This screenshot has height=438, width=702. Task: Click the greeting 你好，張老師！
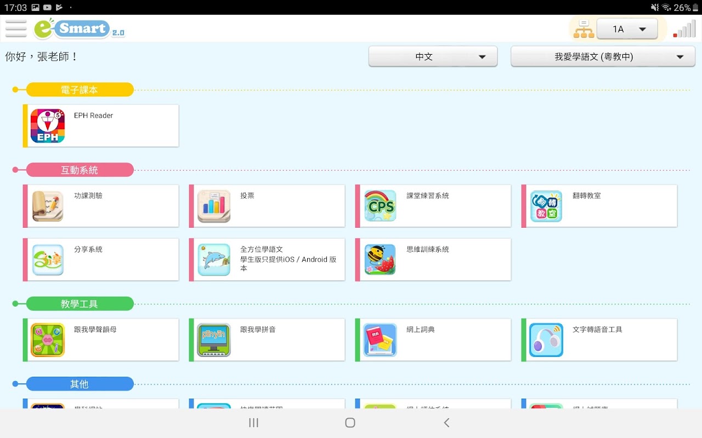[42, 56]
